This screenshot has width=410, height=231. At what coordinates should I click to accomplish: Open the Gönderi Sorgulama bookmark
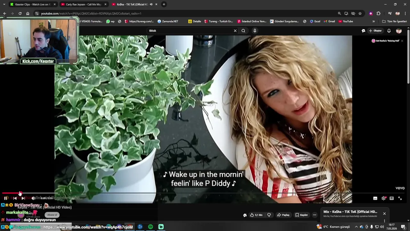[284, 21]
